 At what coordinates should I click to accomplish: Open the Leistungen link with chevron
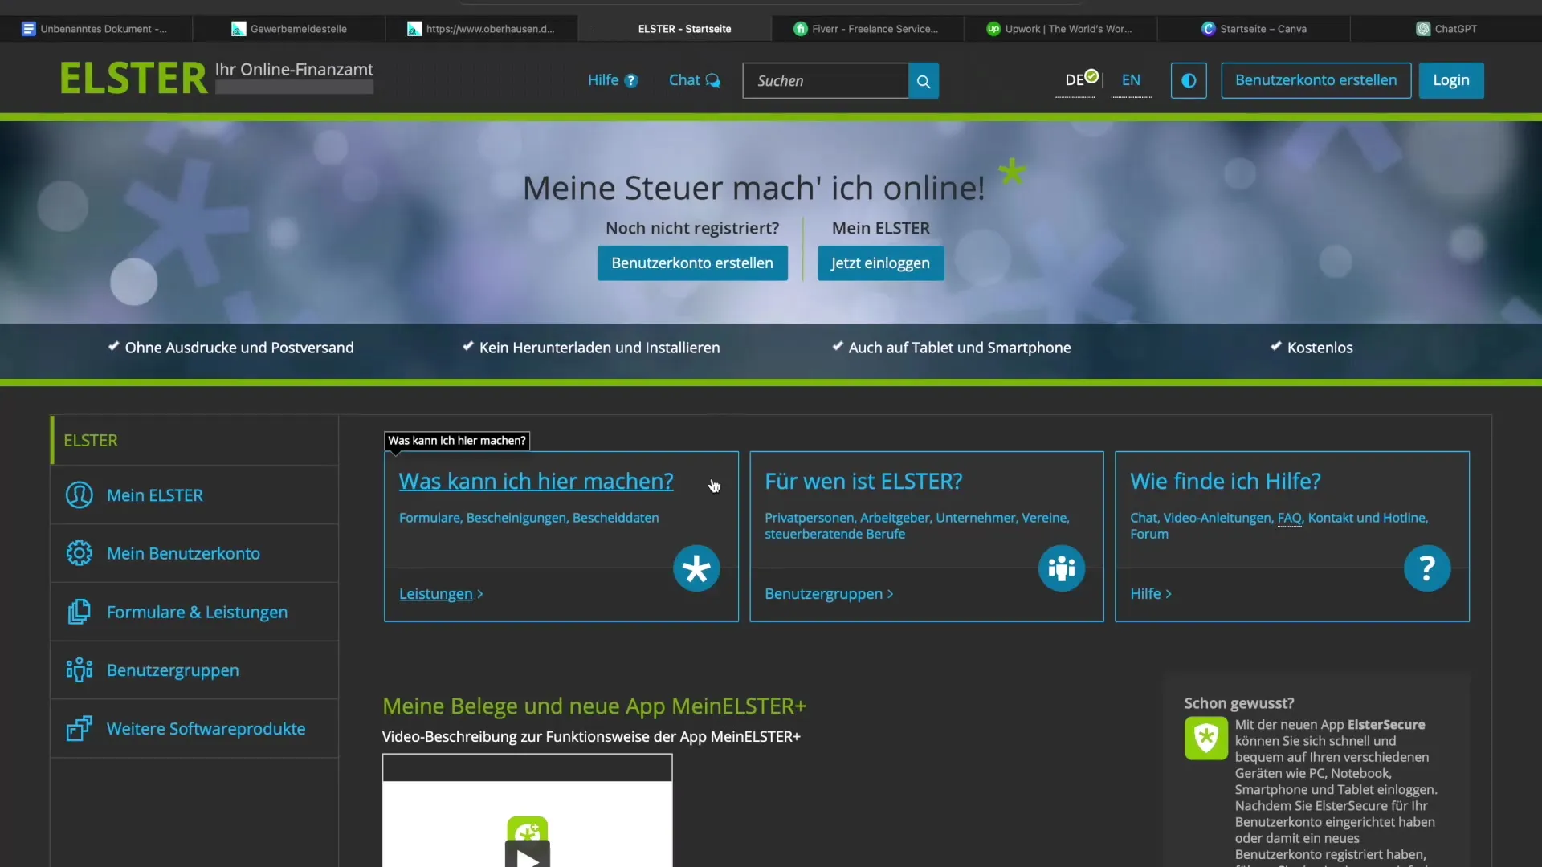click(441, 594)
